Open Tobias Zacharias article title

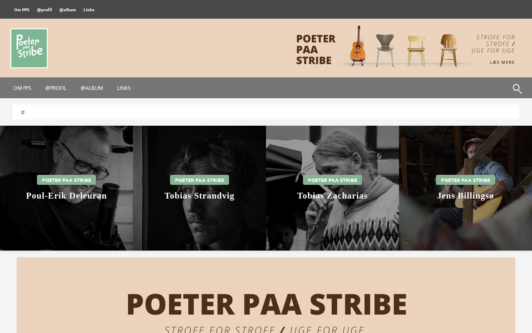(332, 196)
